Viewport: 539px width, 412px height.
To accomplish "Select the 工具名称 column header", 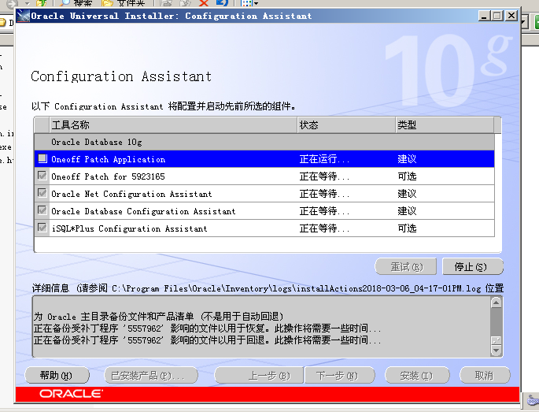I will 173,125.
